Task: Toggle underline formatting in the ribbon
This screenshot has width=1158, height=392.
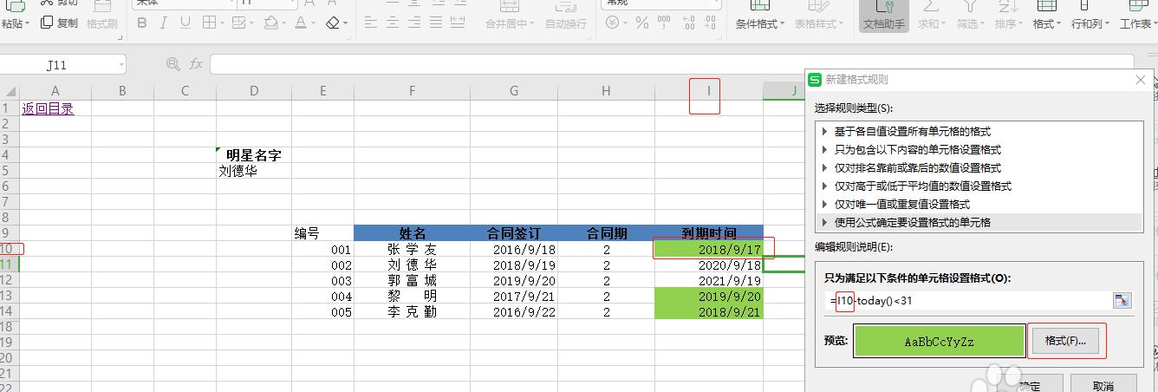Action: [185, 23]
